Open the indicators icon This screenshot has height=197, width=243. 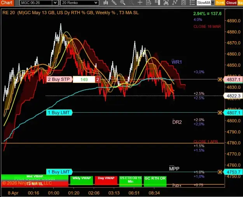(175, 3)
